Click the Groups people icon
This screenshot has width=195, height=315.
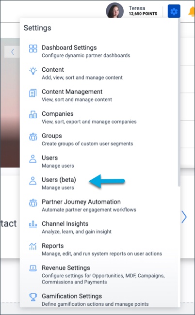pos(33,137)
